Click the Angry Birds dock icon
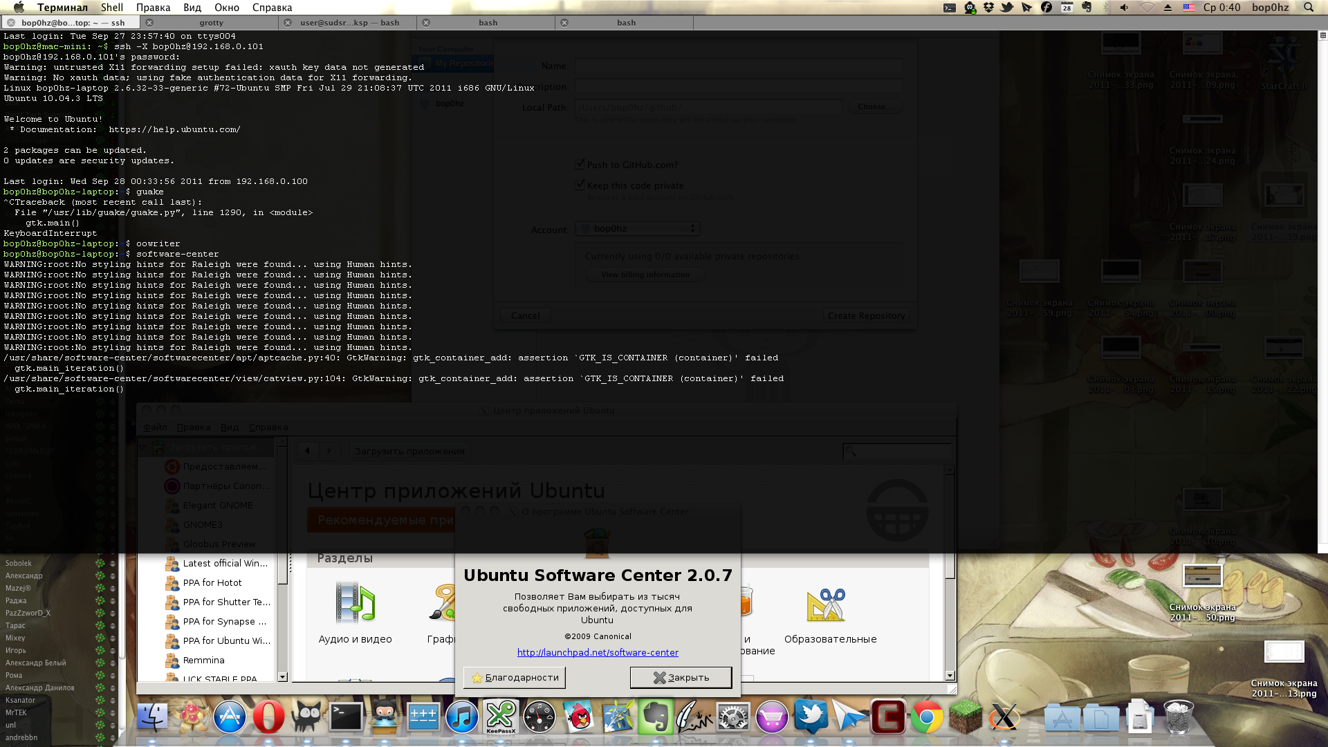This screenshot has height=747, width=1328. [x=578, y=717]
